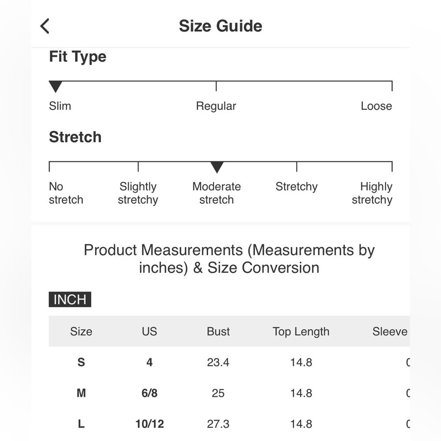Select the Regular fit label
The width and height of the screenshot is (441, 441).
[216, 106]
